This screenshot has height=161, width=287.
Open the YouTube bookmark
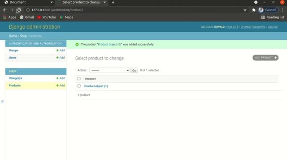click(x=47, y=17)
